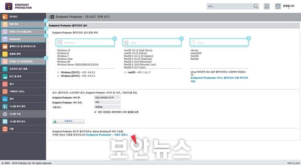This screenshot has height=165, width=301.
Task: Open 보고 및 분석 chart icon
Action: click(x=5, y=76)
